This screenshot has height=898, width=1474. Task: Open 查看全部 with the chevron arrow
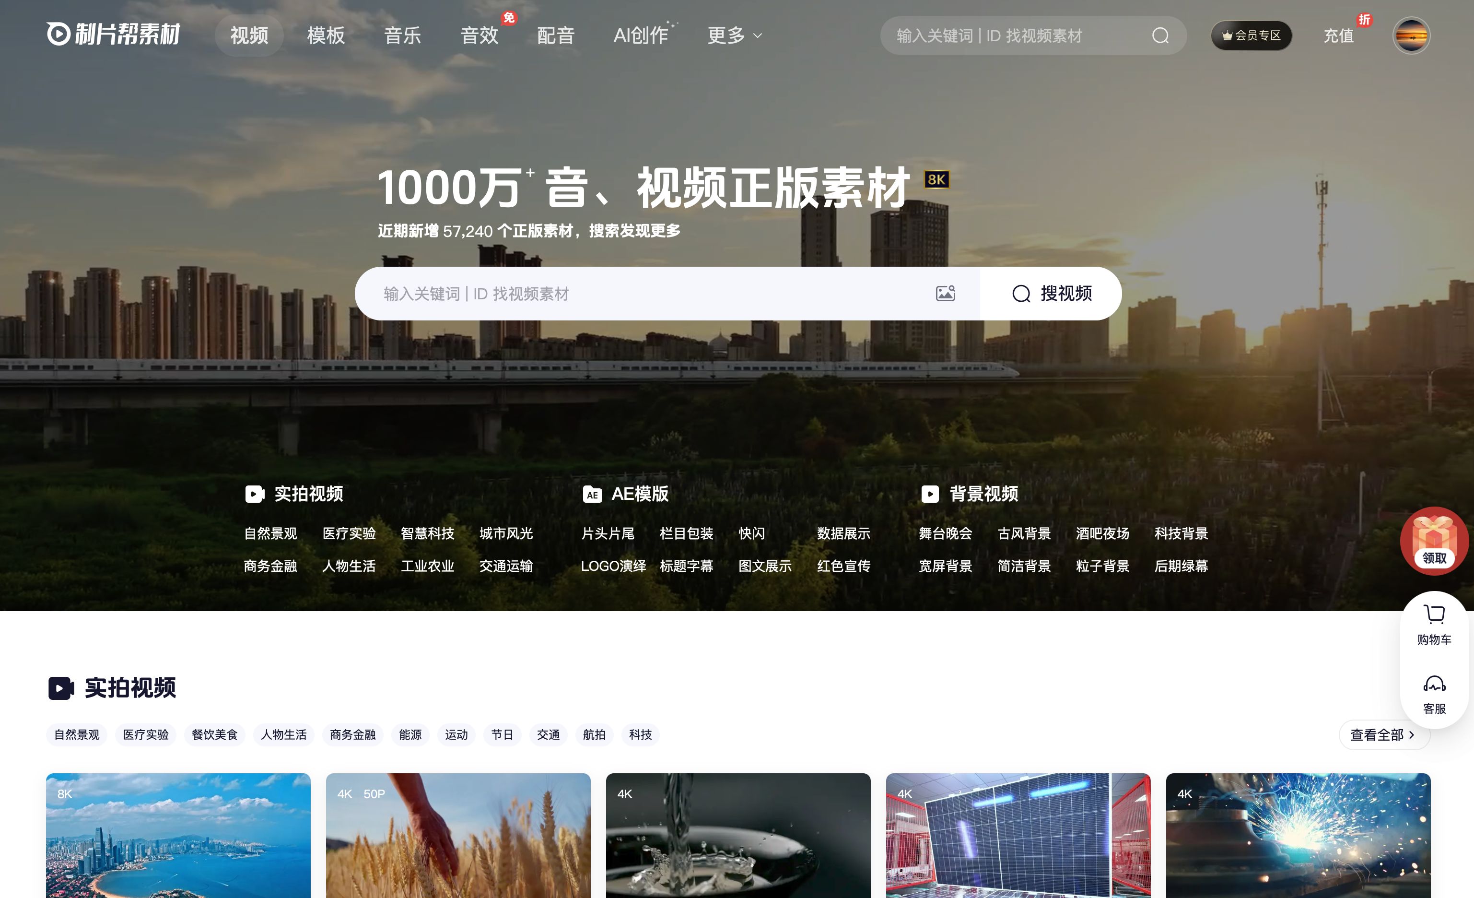tap(1384, 735)
